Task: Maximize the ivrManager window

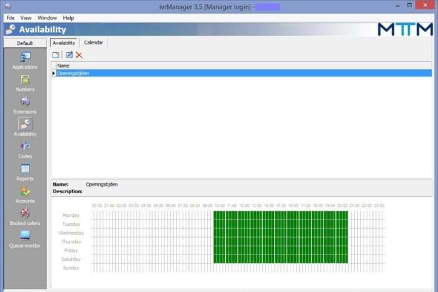Action: (409, 5)
